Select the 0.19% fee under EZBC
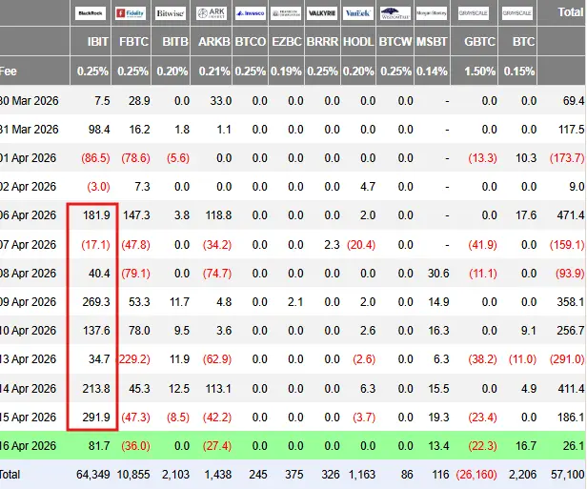 286,71
